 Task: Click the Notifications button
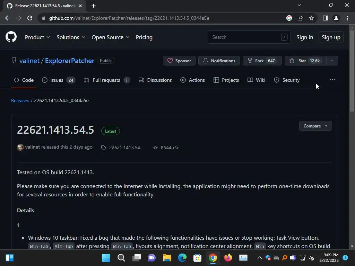(219, 61)
